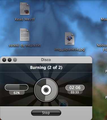Click the Disco window title
This screenshot has height=120, width=107.
point(46,60)
